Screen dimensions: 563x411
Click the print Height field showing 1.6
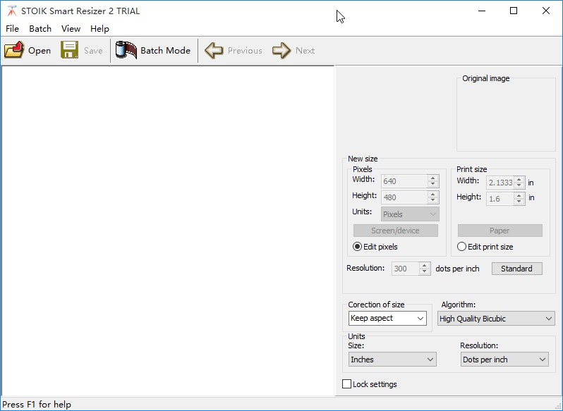click(x=500, y=199)
